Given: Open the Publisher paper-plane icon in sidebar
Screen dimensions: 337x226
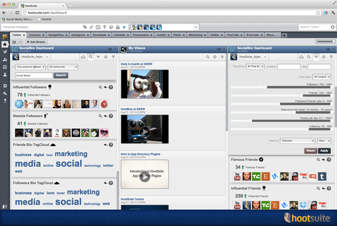Looking at the screenshot, I should pyautogui.click(x=4, y=52).
